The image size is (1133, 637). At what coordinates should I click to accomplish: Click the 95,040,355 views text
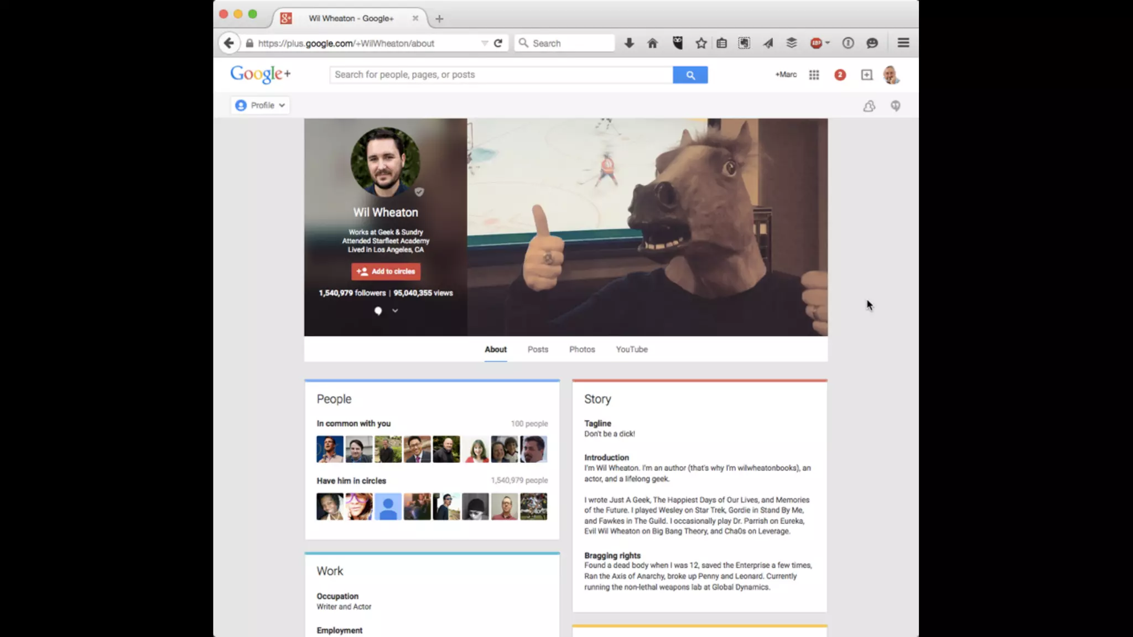[423, 293]
